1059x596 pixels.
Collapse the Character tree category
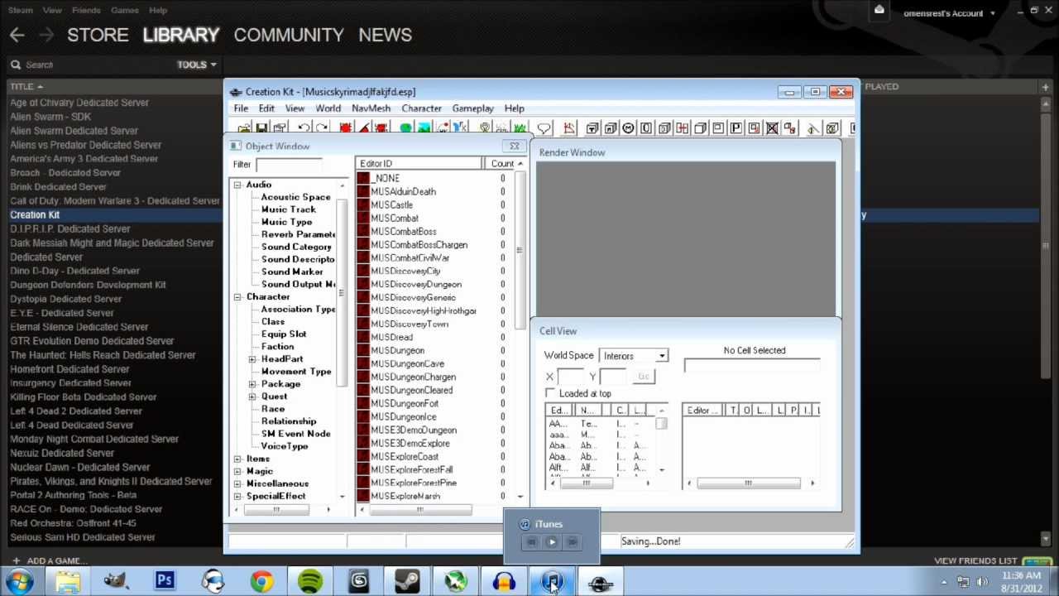click(238, 296)
